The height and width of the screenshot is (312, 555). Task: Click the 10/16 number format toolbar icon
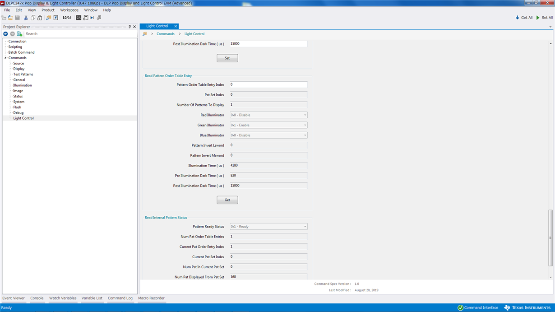pos(67,18)
